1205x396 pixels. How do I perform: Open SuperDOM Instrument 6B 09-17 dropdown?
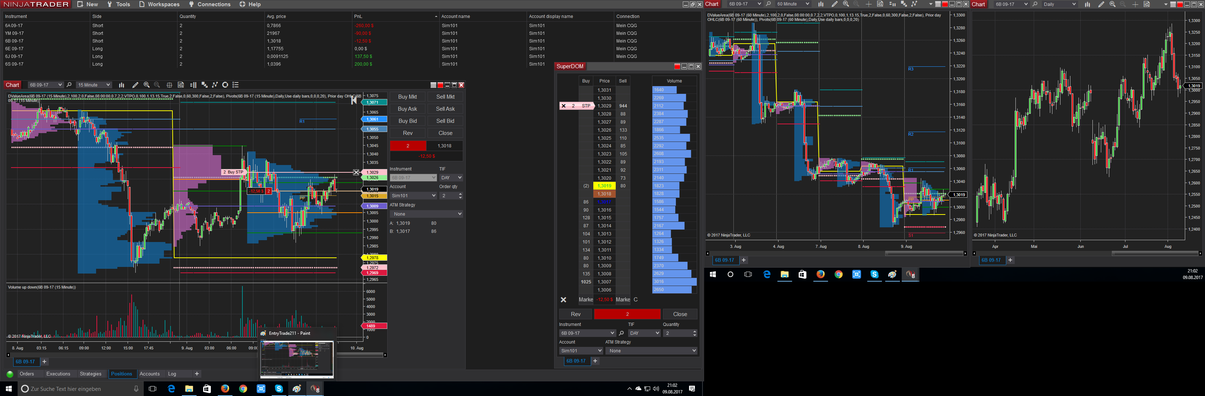(587, 333)
